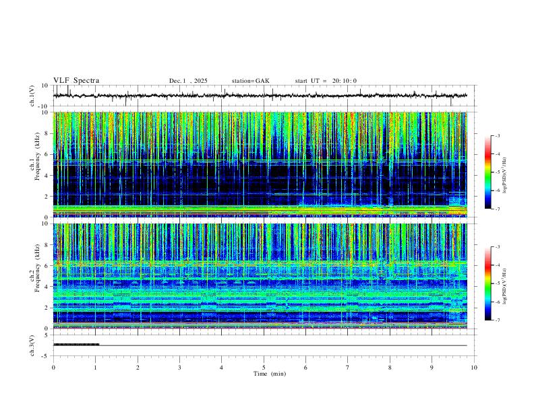Click the "8" frequency tick on ch.1 spectrogram axis
Viewport: 534px width, 412px height.
tap(47, 133)
